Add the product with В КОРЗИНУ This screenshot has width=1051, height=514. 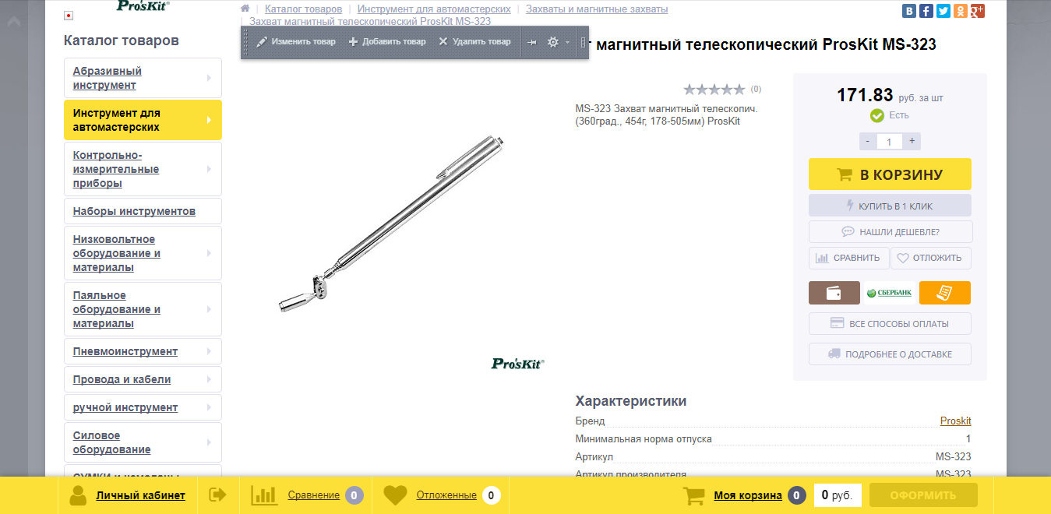pos(890,174)
